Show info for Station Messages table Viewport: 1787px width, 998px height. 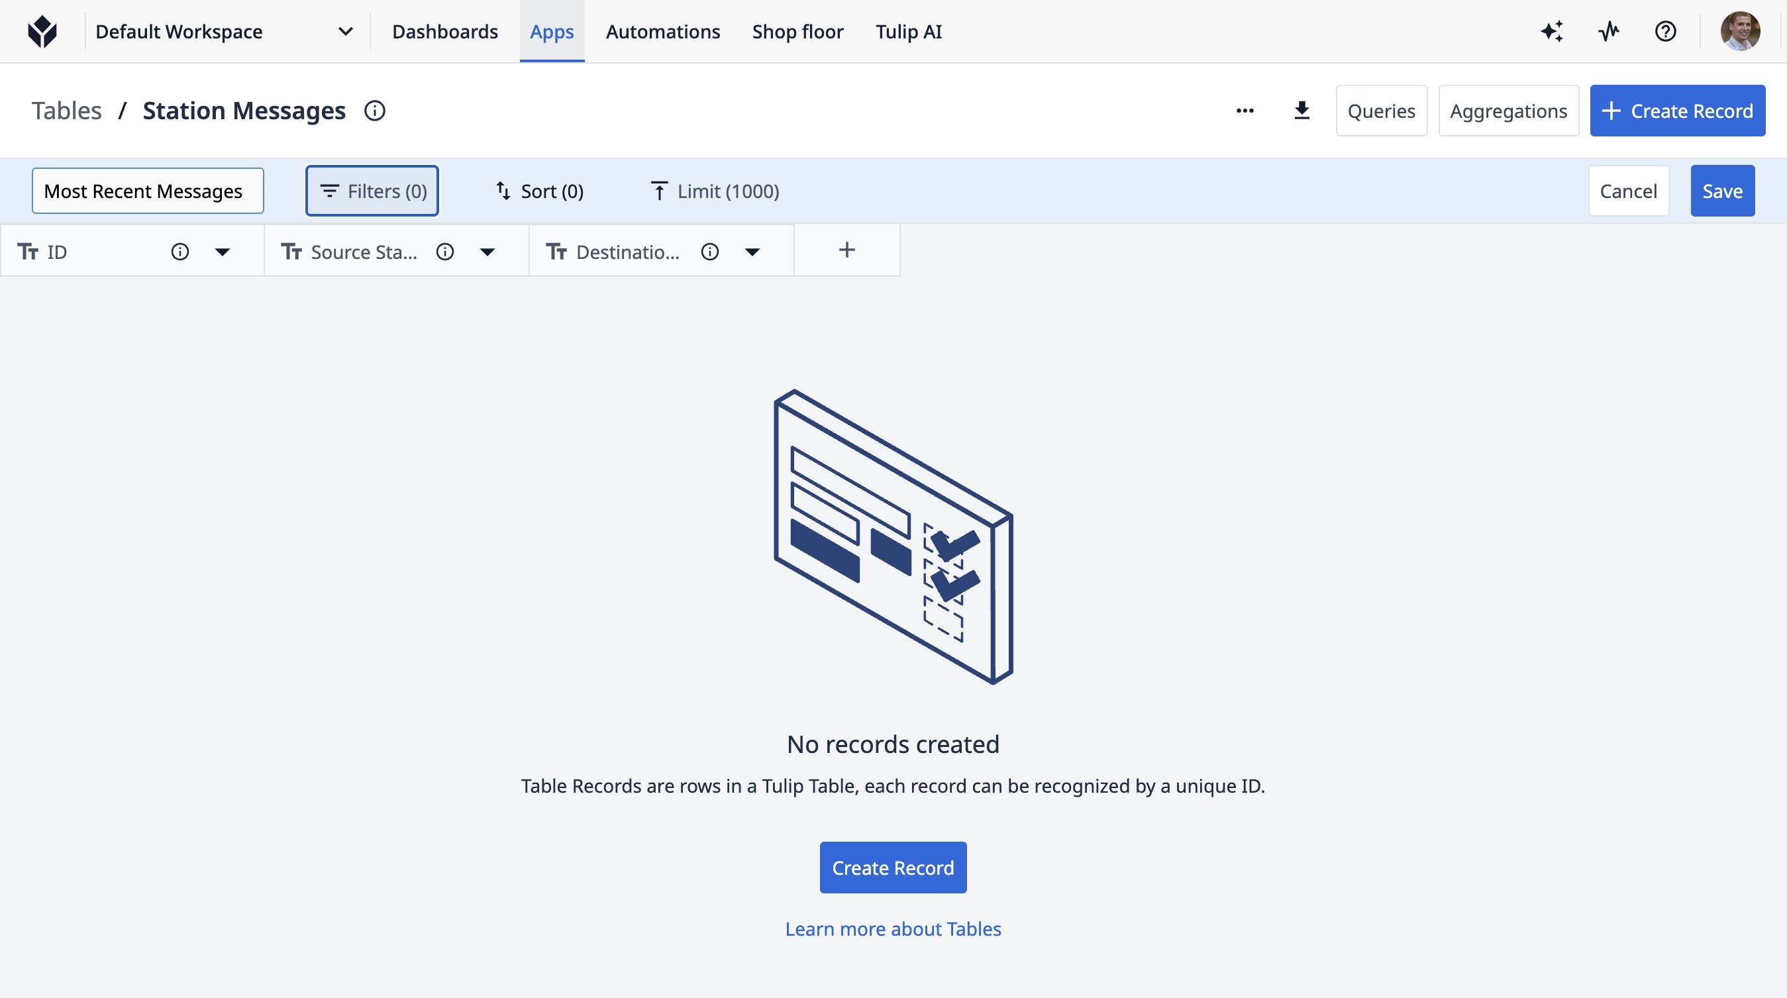[x=375, y=111]
